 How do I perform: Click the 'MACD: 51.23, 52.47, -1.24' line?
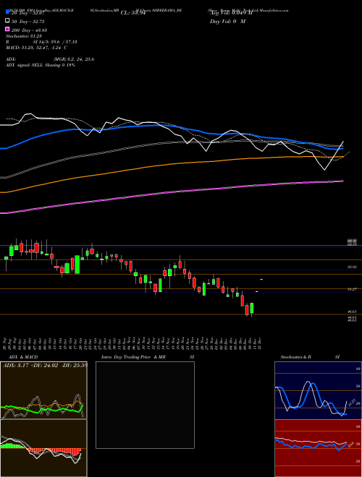35,48
